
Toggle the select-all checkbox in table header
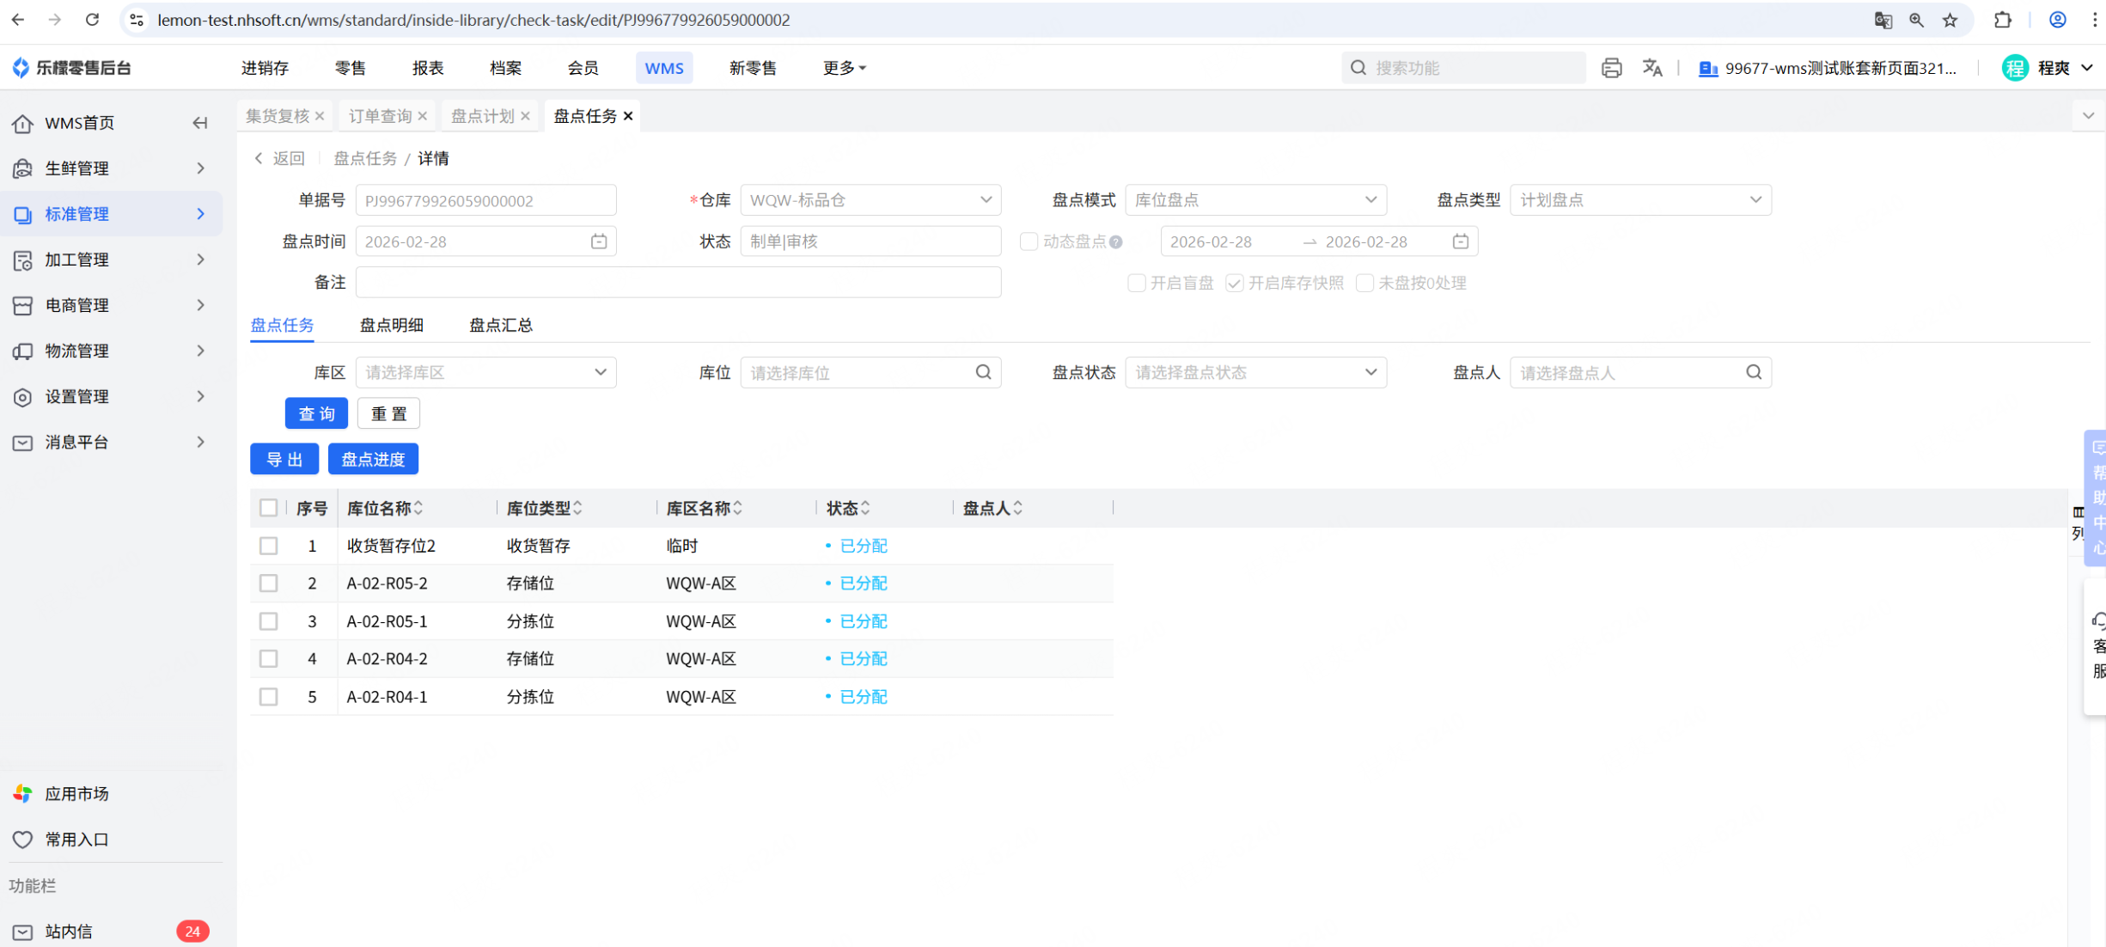268,508
